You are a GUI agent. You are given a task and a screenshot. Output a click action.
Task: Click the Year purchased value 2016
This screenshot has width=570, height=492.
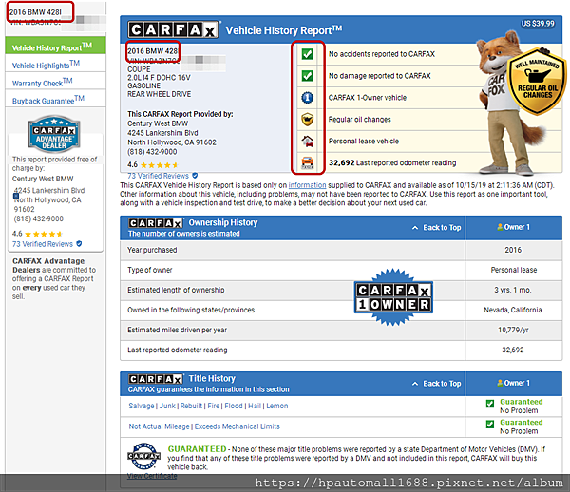click(x=513, y=250)
